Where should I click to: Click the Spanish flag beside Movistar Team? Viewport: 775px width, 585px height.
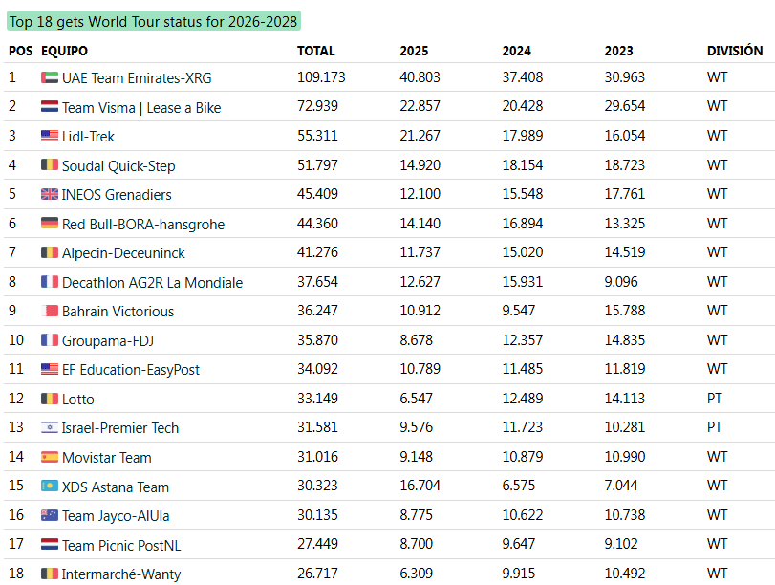tap(50, 457)
